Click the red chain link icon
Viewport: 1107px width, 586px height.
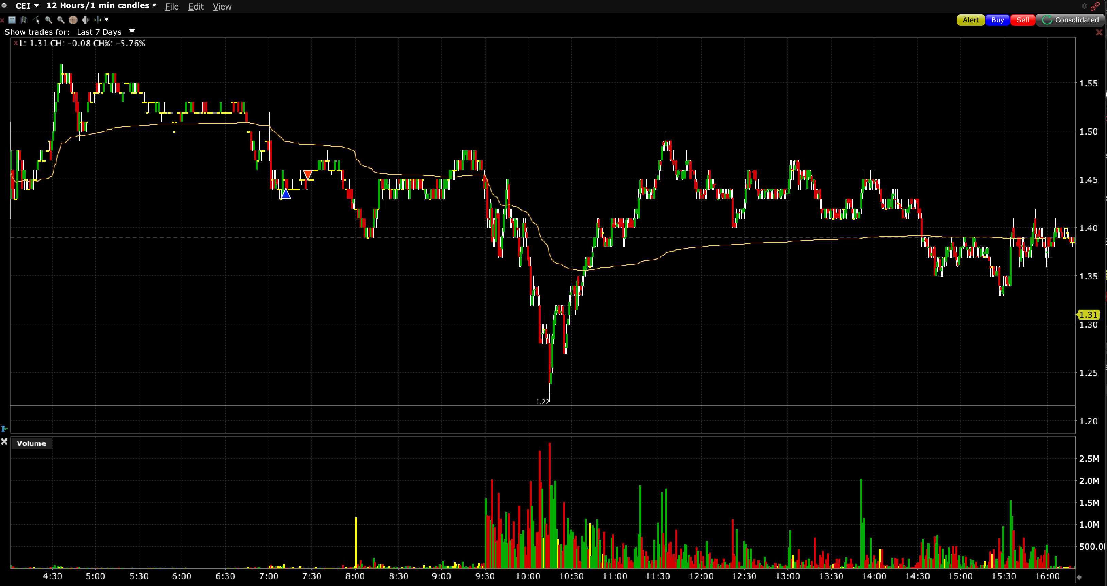pyautogui.click(x=1095, y=6)
